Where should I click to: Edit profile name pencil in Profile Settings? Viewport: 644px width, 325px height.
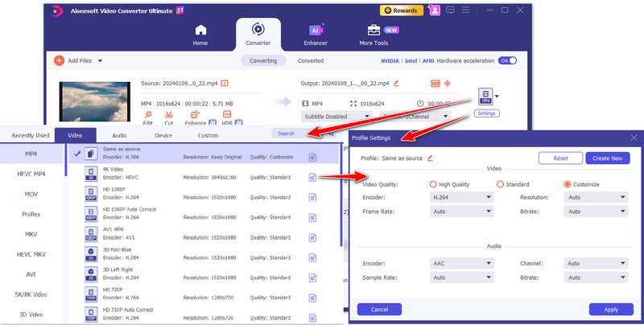430,158
